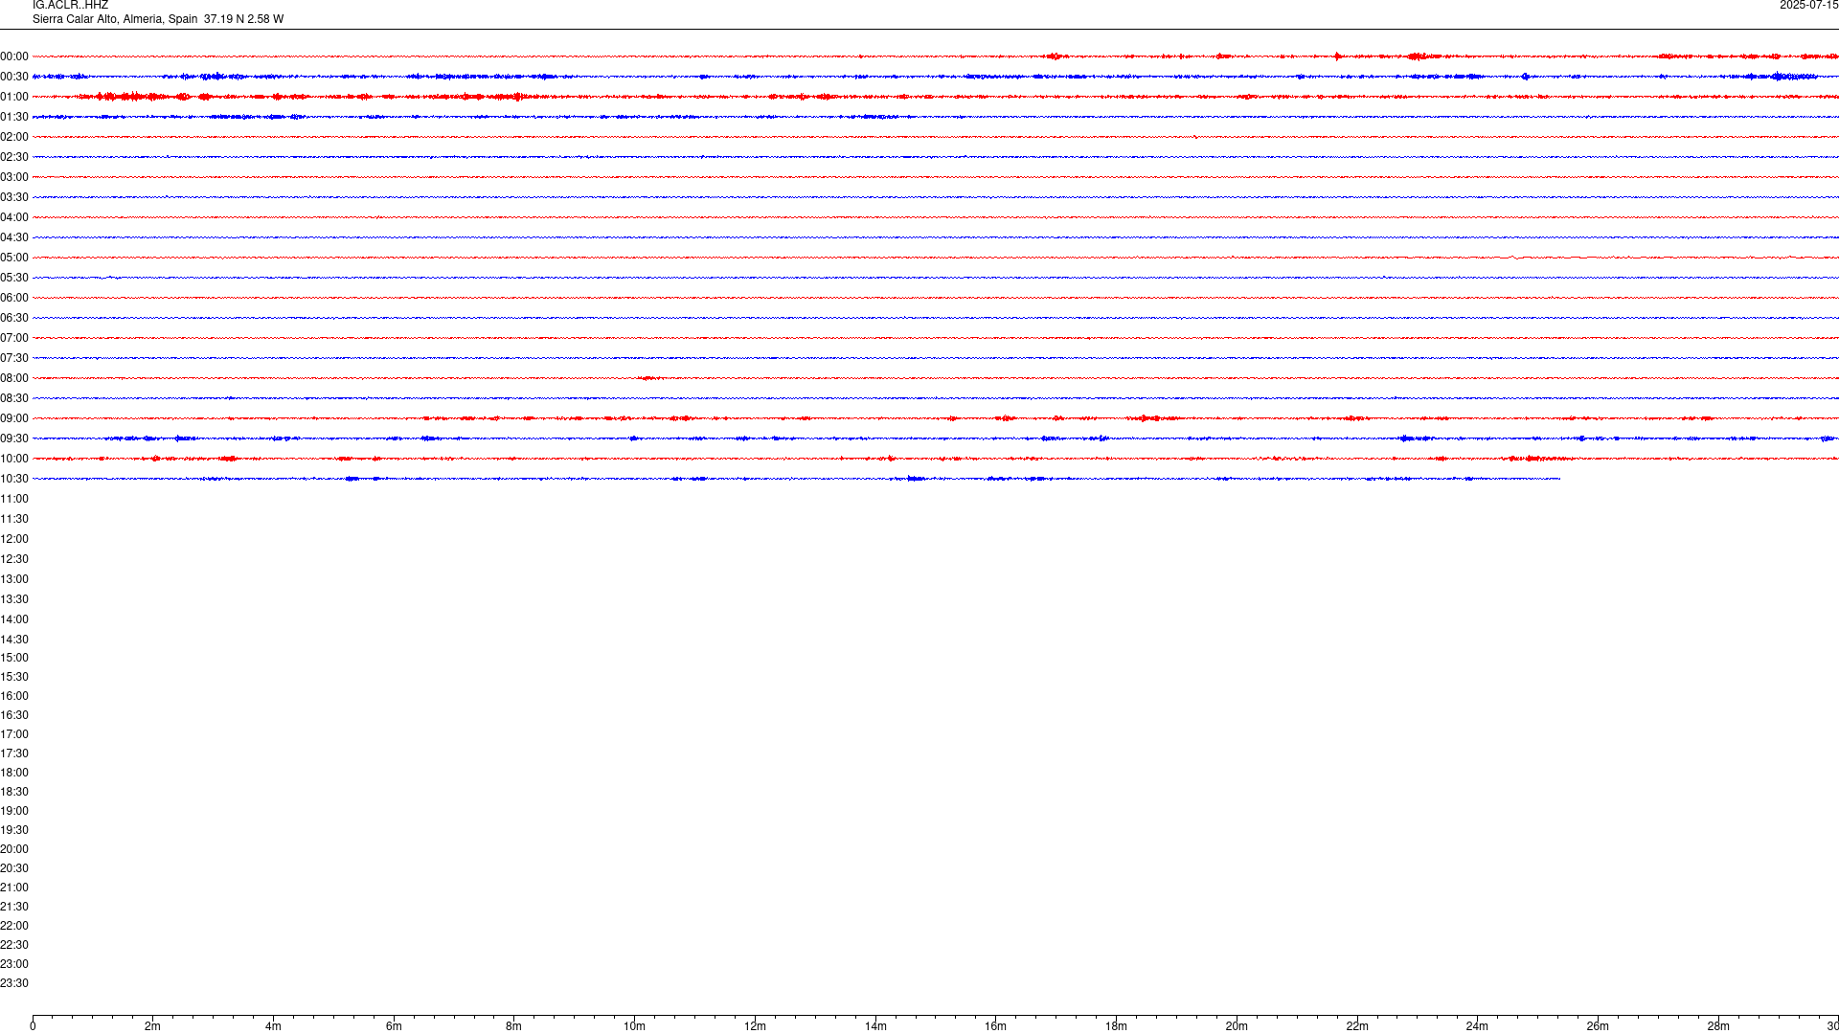Click the 2m tick label on the axis
Viewport: 1839px width, 1034px height.
click(x=153, y=1026)
